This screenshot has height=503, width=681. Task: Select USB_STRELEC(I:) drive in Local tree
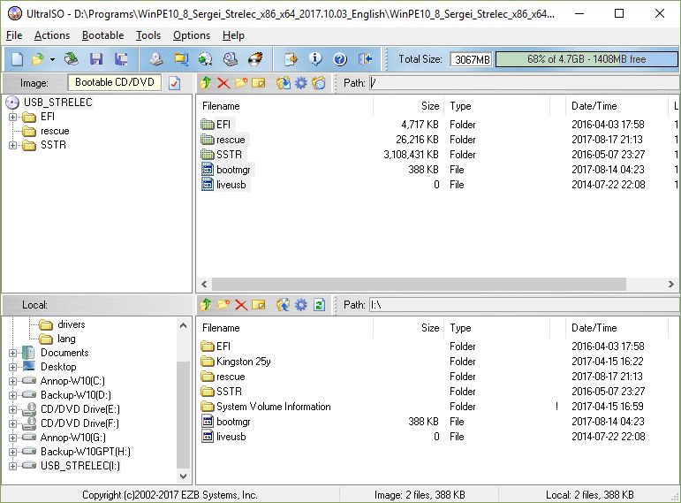pos(79,466)
